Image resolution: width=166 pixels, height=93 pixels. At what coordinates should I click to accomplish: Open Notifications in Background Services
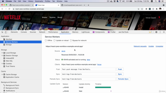pos(10,91)
